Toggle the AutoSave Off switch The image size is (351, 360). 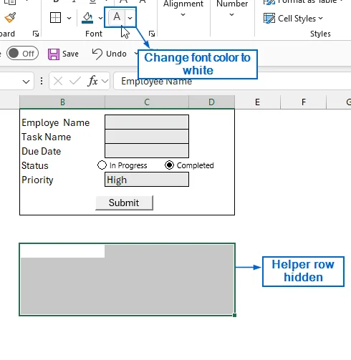(x=22, y=53)
